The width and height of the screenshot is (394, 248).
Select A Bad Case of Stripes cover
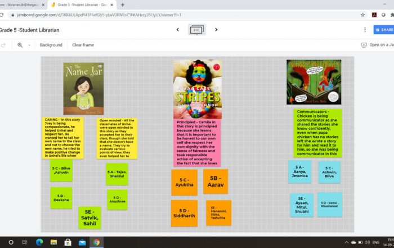point(198,89)
